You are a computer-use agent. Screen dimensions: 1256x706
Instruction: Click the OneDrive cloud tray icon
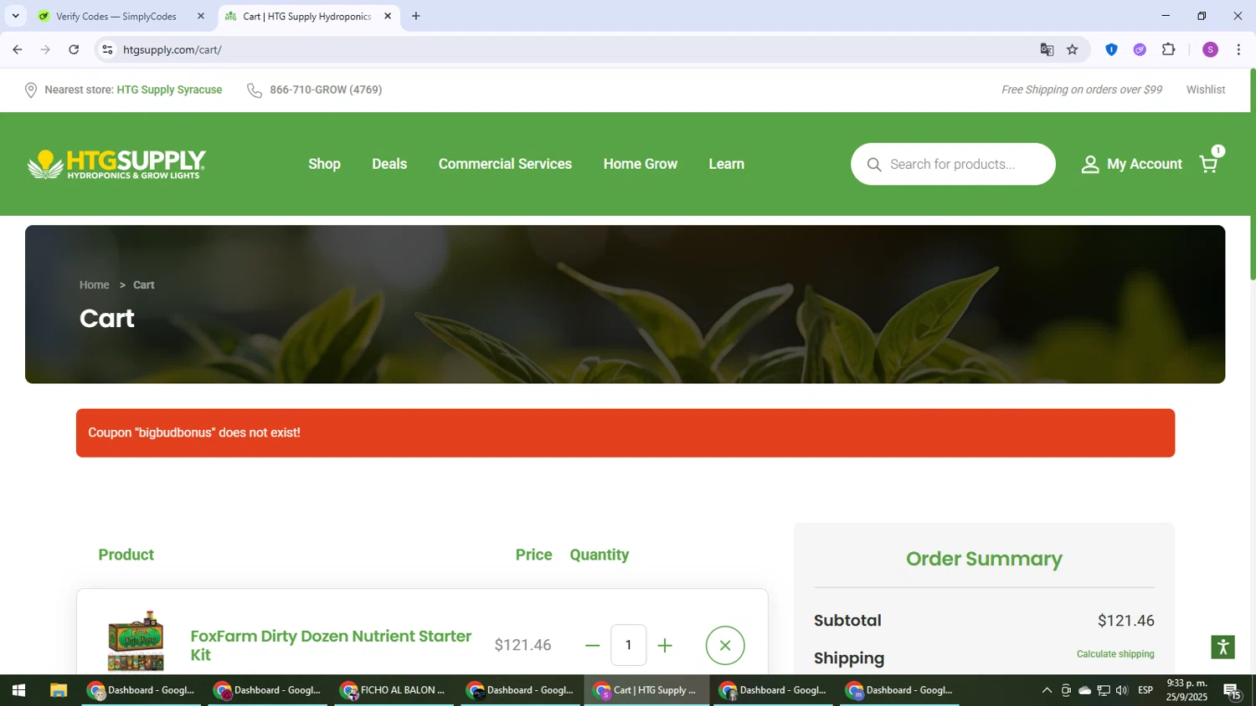tap(1084, 690)
